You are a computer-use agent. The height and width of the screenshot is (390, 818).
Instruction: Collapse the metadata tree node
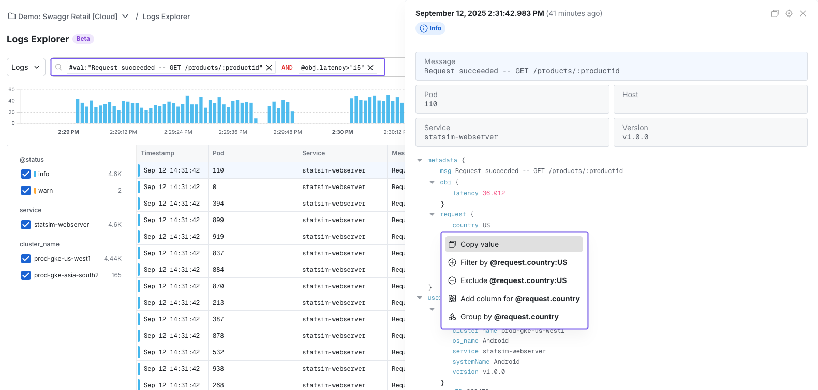coord(420,160)
